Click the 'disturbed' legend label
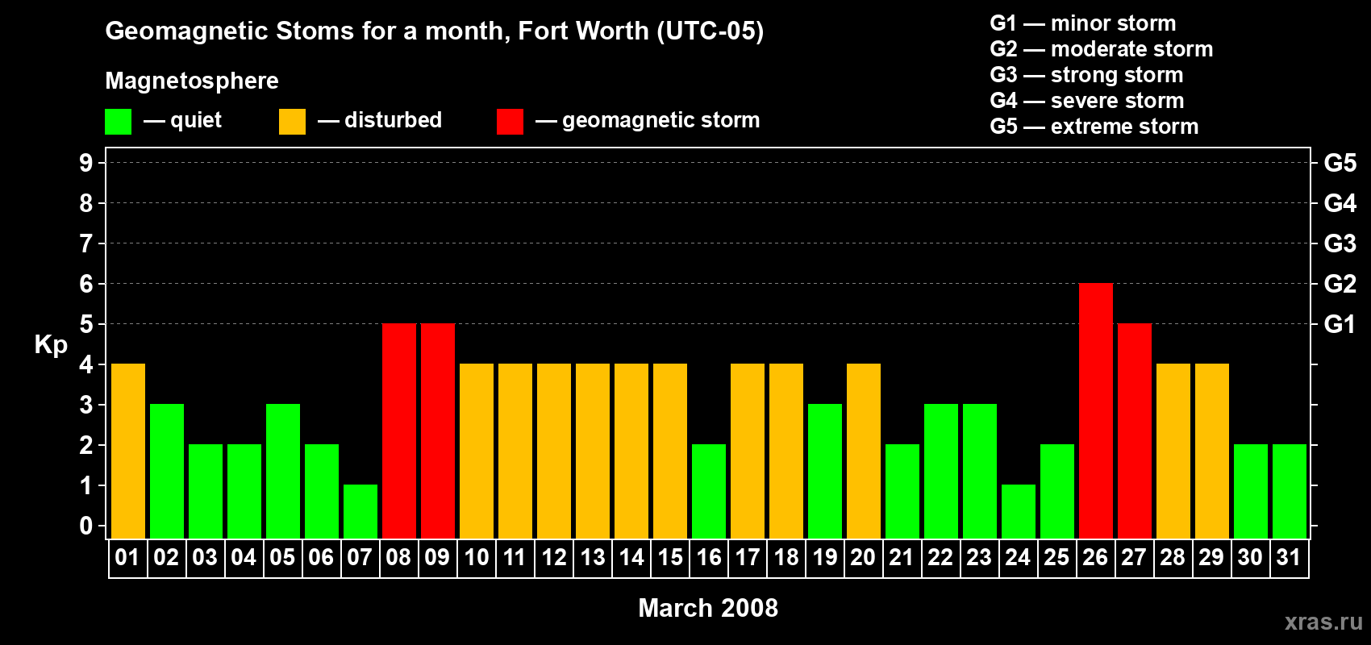 point(393,120)
